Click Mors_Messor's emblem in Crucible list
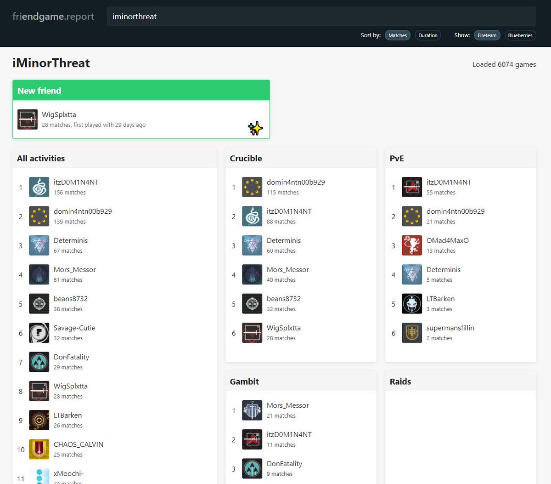551x484 pixels. (252, 274)
